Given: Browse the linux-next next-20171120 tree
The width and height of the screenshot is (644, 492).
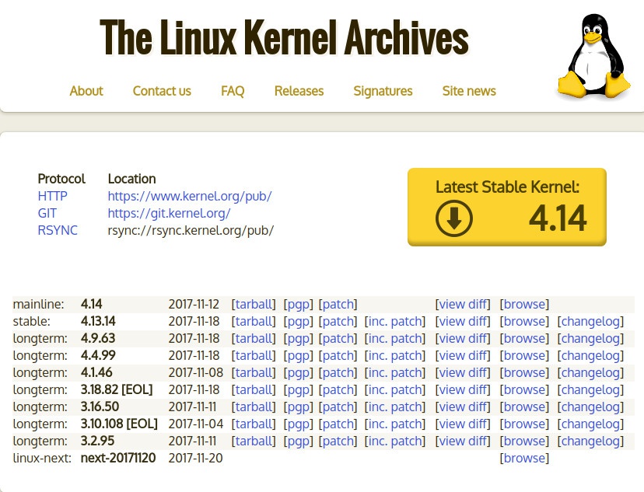Looking at the screenshot, I should (524, 458).
